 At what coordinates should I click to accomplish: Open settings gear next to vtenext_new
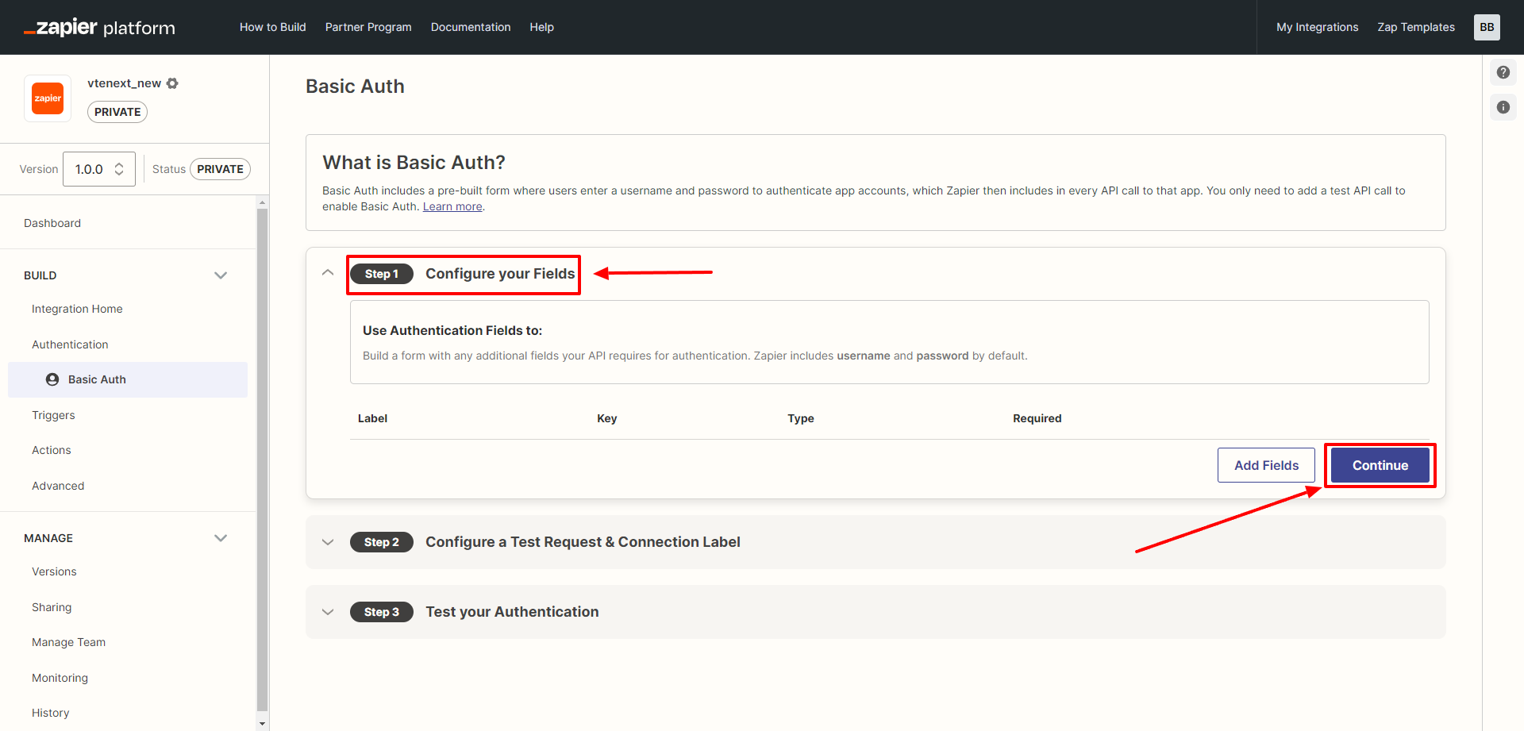point(172,83)
